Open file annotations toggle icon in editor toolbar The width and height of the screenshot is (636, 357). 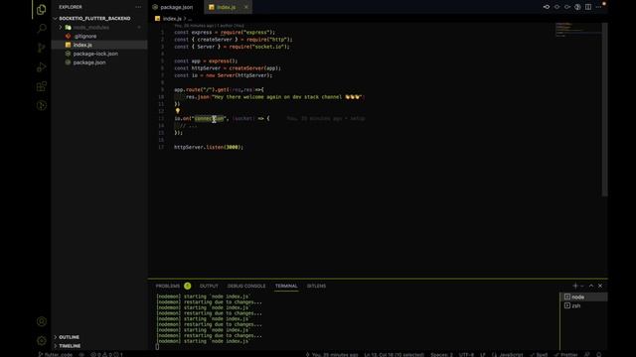577,7
